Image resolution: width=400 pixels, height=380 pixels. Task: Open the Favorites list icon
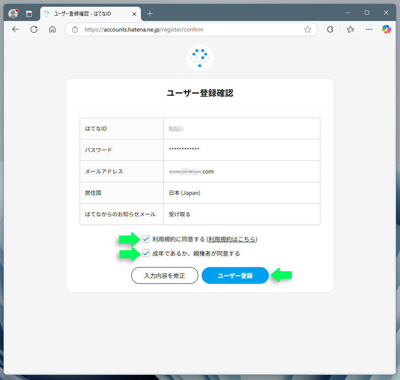tap(351, 29)
